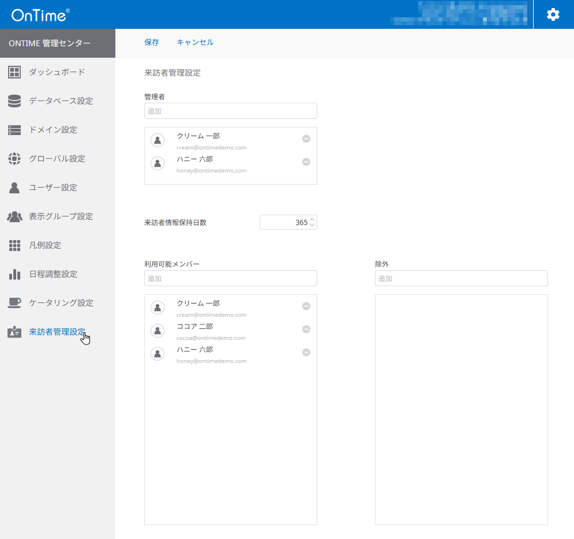Click the user settings person icon
Image resolution: width=574 pixels, height=539 pixels.
14,188
